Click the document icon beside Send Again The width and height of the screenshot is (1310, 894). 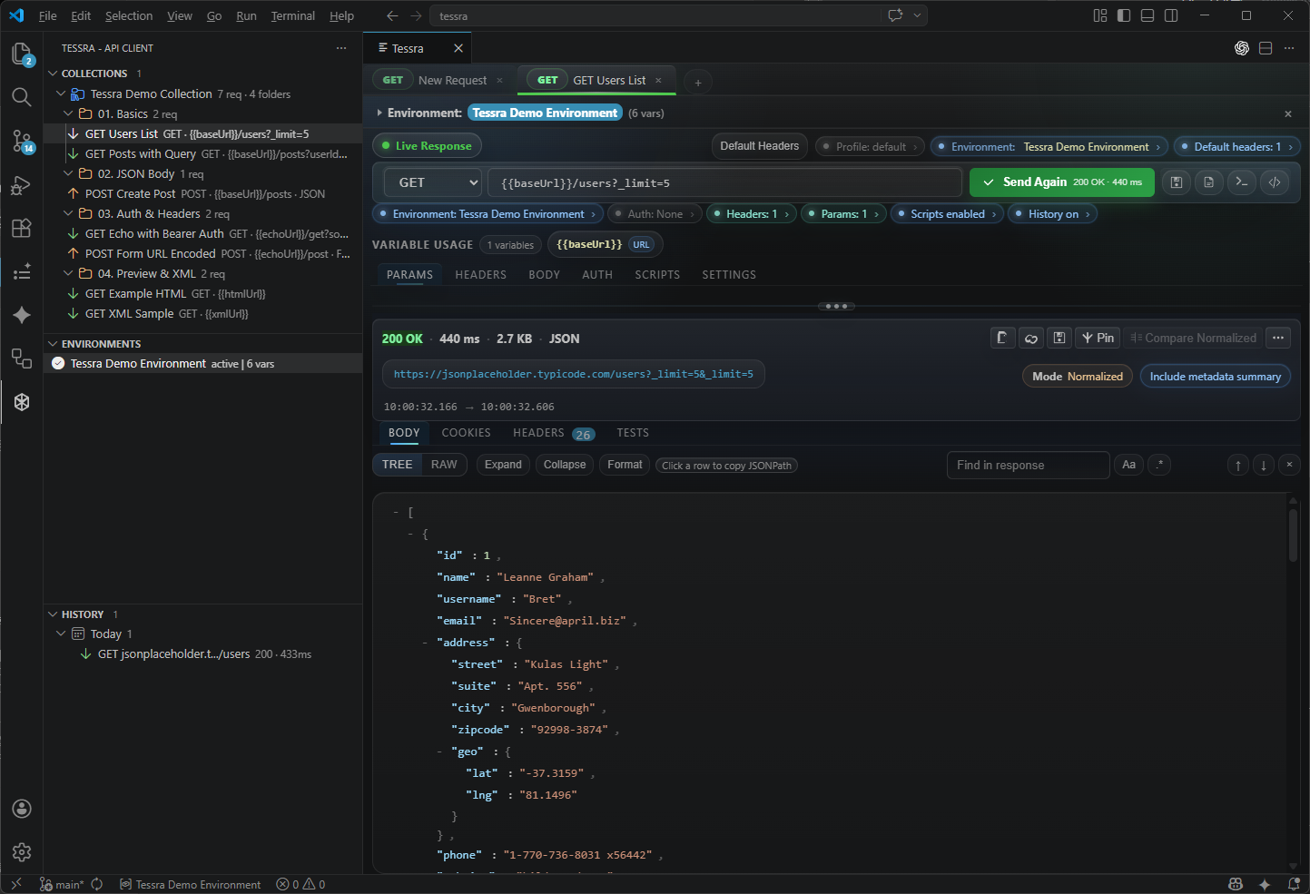[x=1209, y=182]
